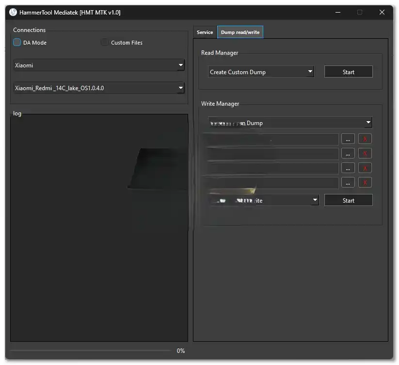Browse file with second '...' button
Image resolution: width=399 pixels, height=365 pixels.
point(348,154)
